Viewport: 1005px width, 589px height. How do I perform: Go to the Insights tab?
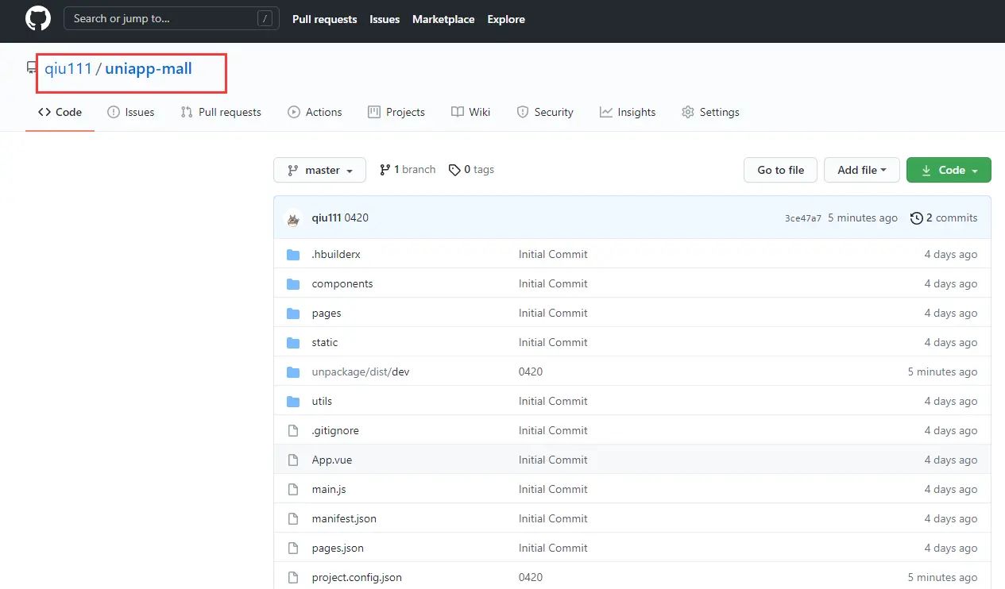628,112
